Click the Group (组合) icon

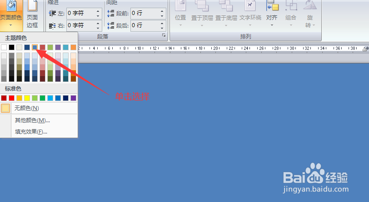[291, 5]
